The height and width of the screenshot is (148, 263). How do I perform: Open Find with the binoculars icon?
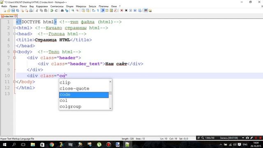pos(62,11)
